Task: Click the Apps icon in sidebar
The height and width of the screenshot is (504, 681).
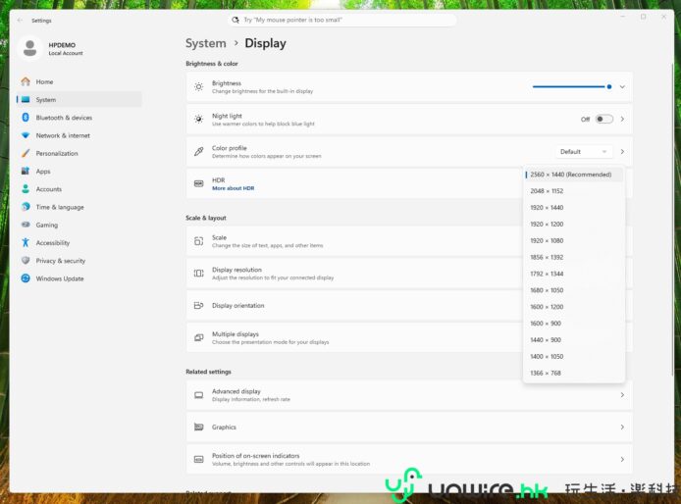Action: click(26, 171)
